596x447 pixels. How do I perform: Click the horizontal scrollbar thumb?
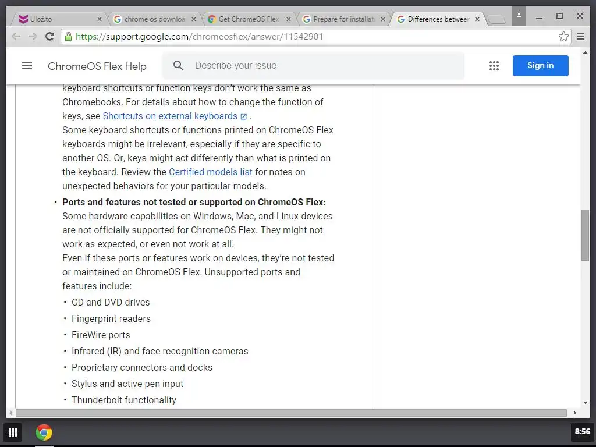point(291,413)
